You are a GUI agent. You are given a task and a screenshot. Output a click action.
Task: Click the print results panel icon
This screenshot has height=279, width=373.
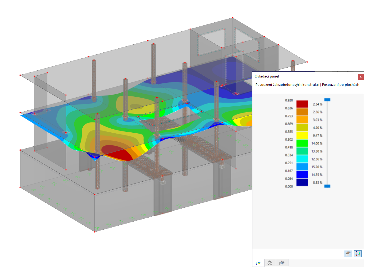(348, 253)
